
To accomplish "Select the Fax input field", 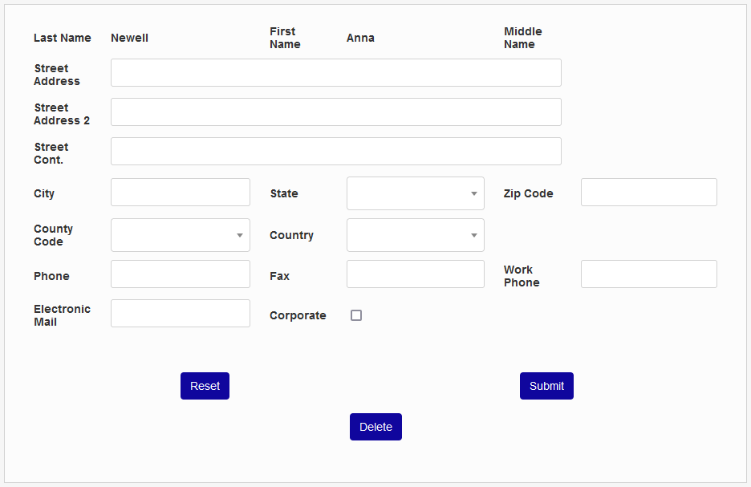I will 415,274.
